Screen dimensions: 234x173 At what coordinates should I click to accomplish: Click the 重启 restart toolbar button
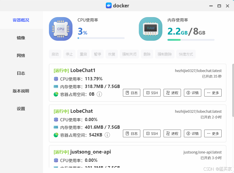pyautogui.click(x=83, y=54)
